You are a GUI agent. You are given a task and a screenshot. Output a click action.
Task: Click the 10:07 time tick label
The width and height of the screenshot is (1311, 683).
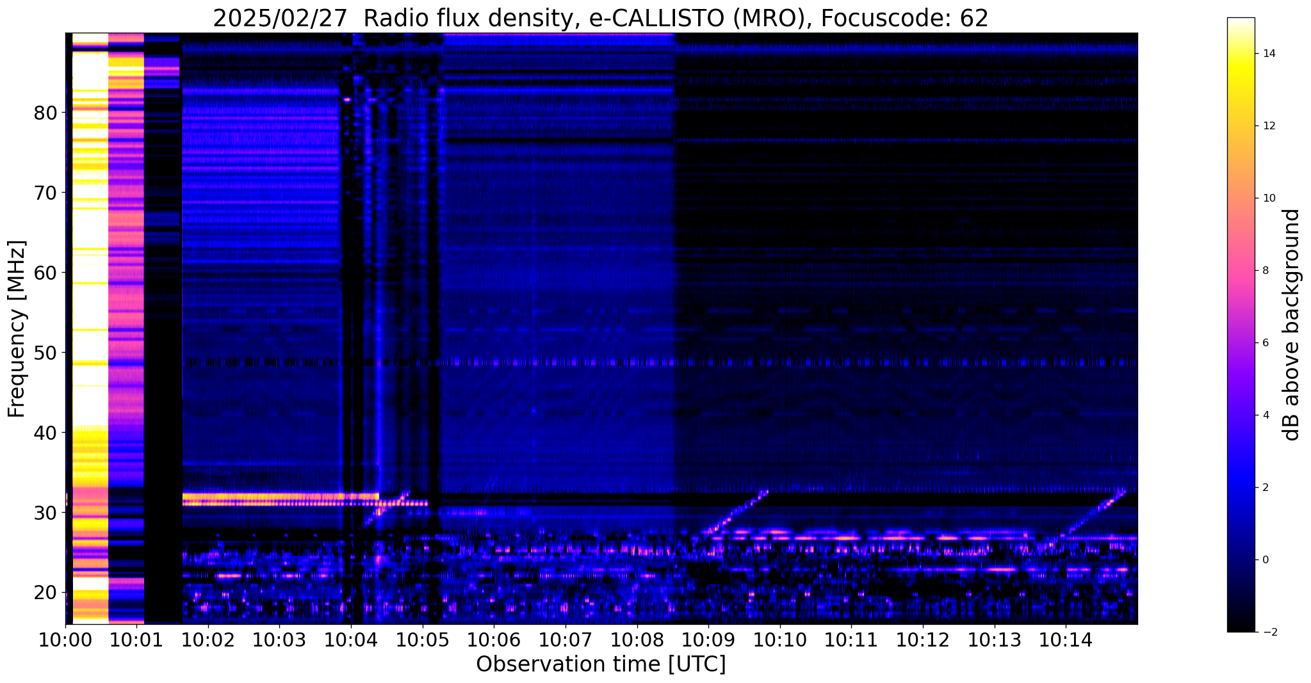566,640
